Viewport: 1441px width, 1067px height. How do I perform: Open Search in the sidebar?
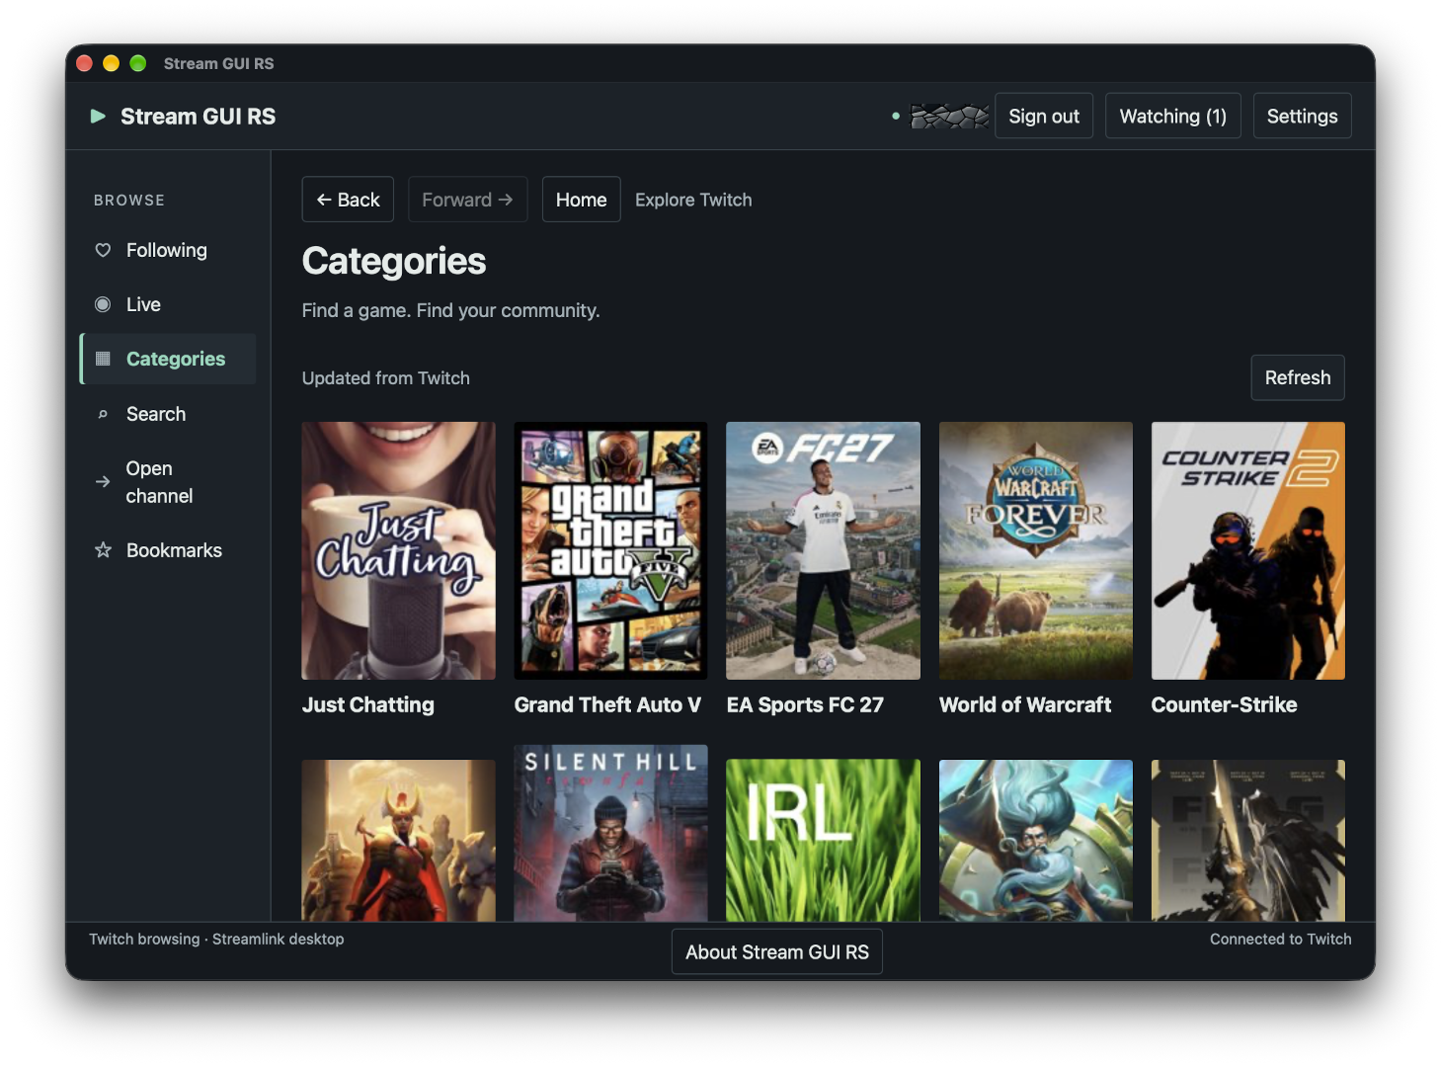(168, 414)
